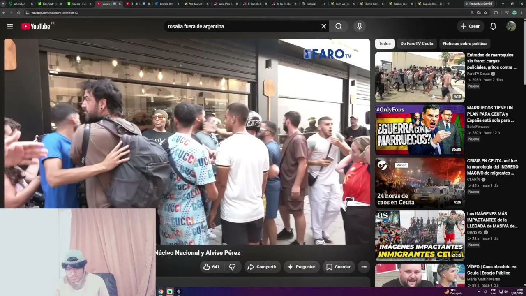The width and height of the screenshot is (526, 296).
Task: Open 'Entradas de marroquíes sin freno' thumbnail
Action: click(420, 77)
